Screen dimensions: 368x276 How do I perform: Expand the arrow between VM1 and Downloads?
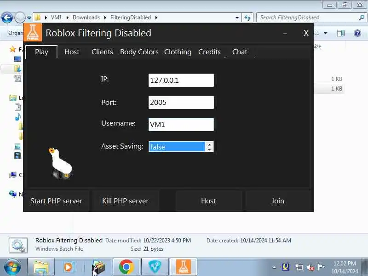(67, 17)
